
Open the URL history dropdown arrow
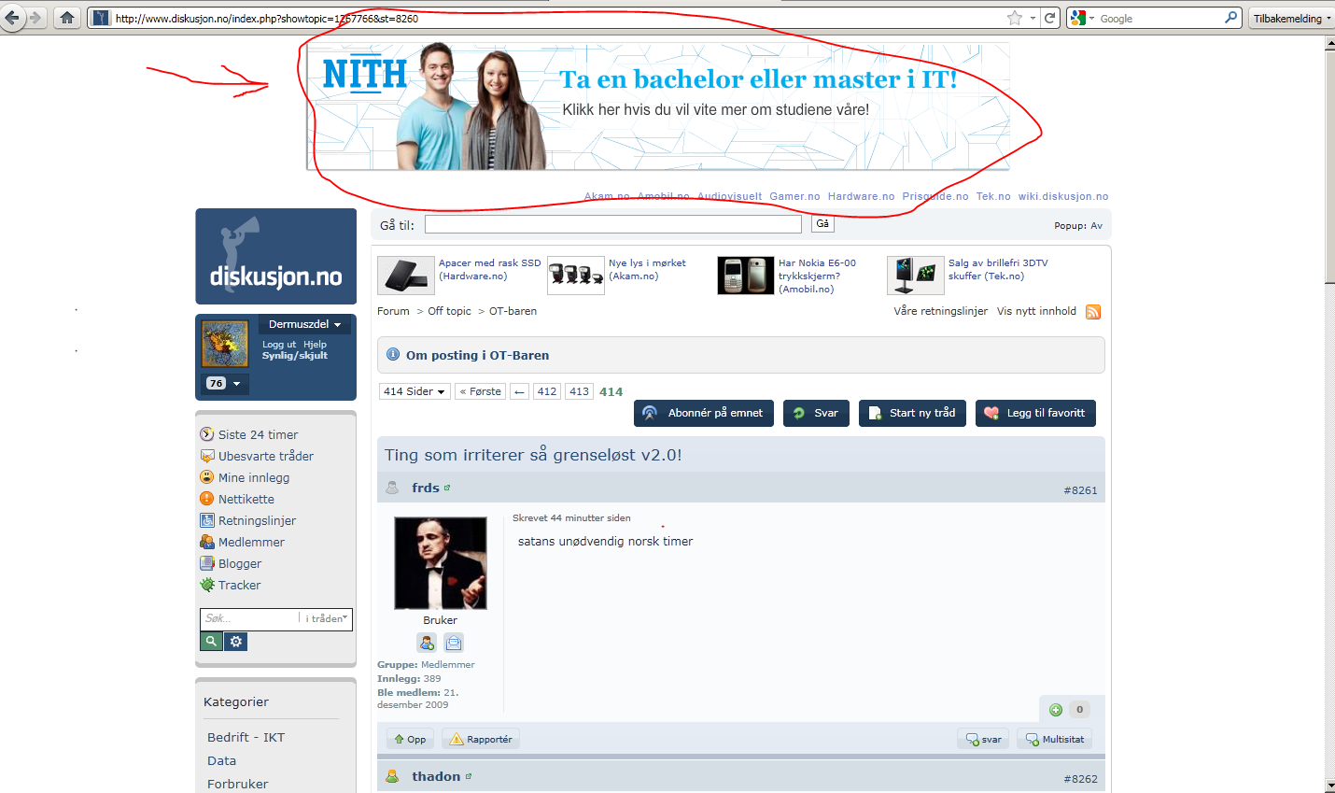point(1033,18)
